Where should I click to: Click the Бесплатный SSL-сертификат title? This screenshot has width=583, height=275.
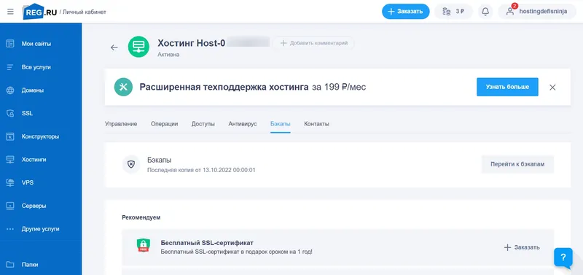207,243
